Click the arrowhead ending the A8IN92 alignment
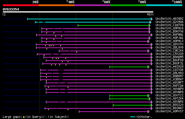Image resolution: width=185 pixels, height=119 pixels. tap(152, 19)
